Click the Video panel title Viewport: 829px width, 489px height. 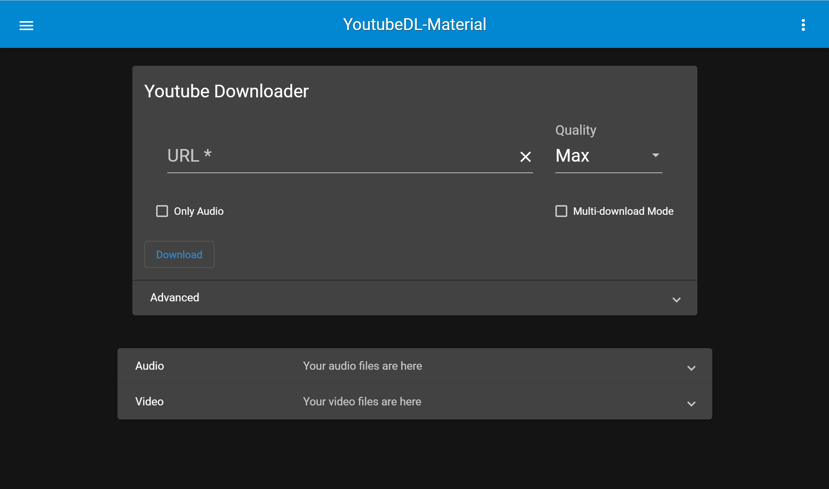pos(149,402)
